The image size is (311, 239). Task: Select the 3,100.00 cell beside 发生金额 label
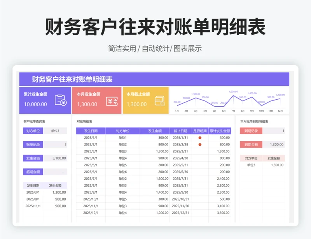click(x=55, y=158)
